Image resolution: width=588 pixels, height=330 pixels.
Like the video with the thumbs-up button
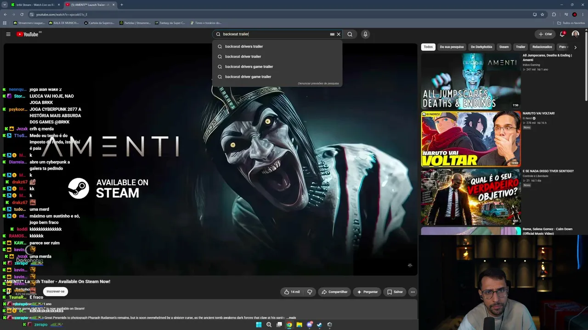(x=292, y=291)
